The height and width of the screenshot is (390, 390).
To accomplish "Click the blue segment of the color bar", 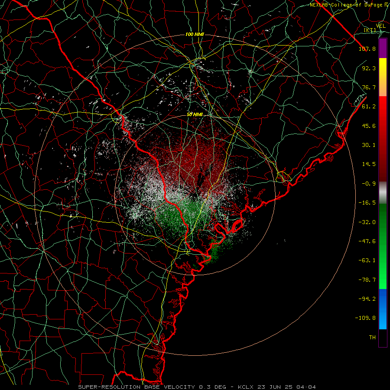I will point(383,309).
